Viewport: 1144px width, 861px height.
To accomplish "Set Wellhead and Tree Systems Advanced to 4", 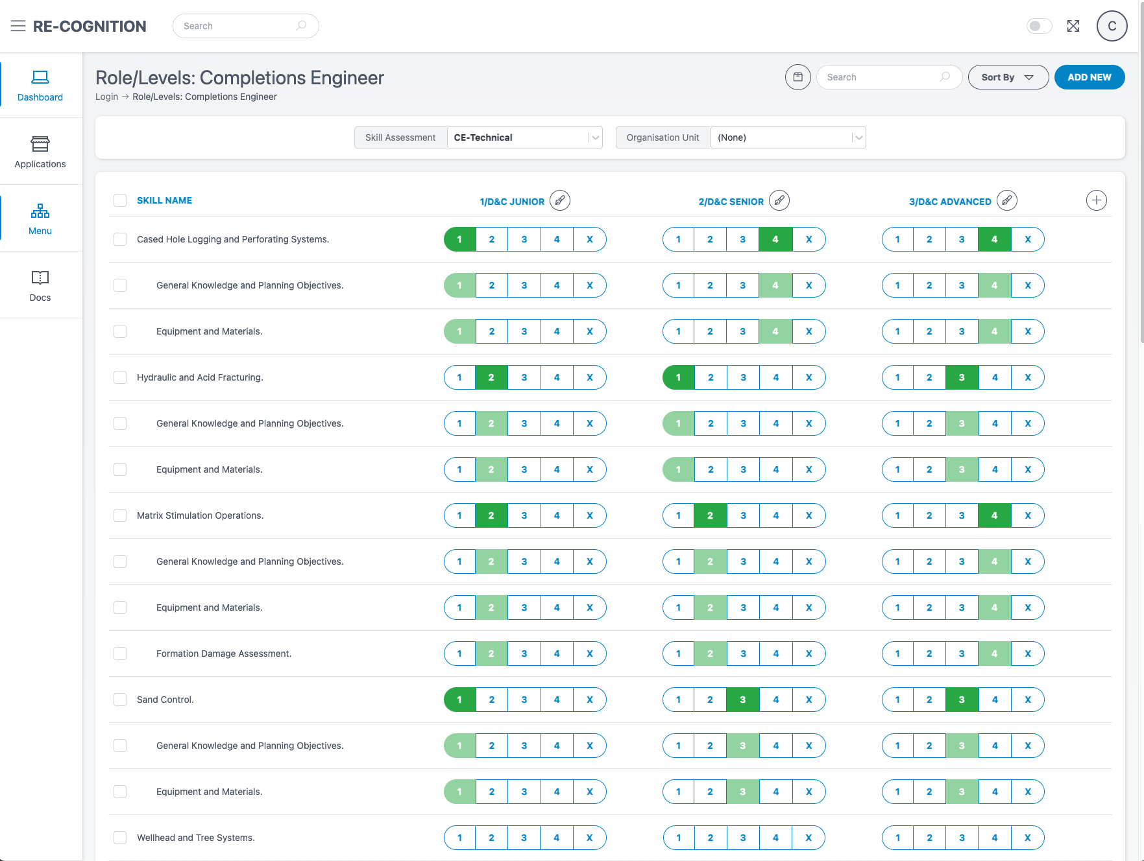I will (x=995, y=838).
